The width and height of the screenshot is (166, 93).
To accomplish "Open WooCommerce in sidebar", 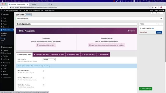I will tap(7, 47).
